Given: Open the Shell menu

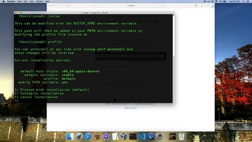Looking at the screenshot, I should (x=19, y=1).
